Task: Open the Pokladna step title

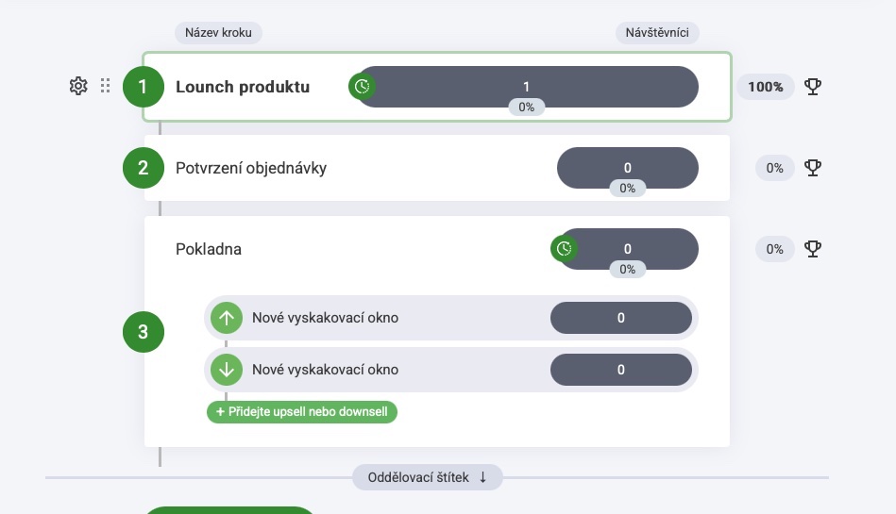Action: pos(209,249)
